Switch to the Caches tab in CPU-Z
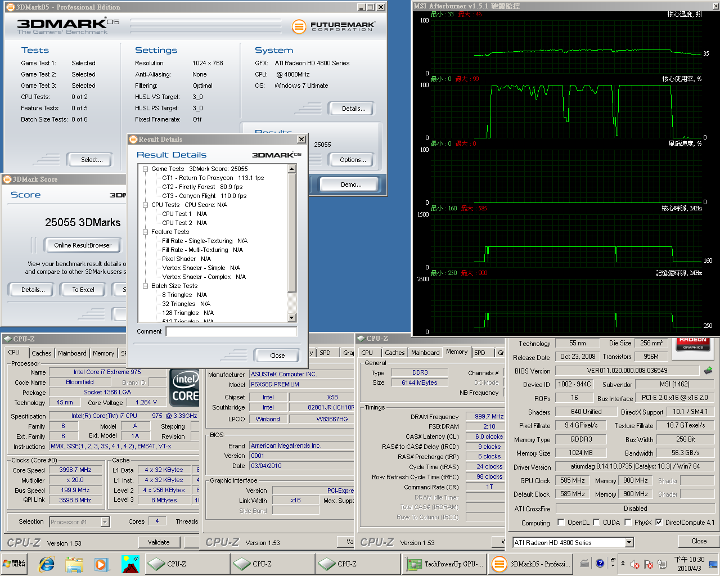The image size is (720, 576). tap(42, 353)
